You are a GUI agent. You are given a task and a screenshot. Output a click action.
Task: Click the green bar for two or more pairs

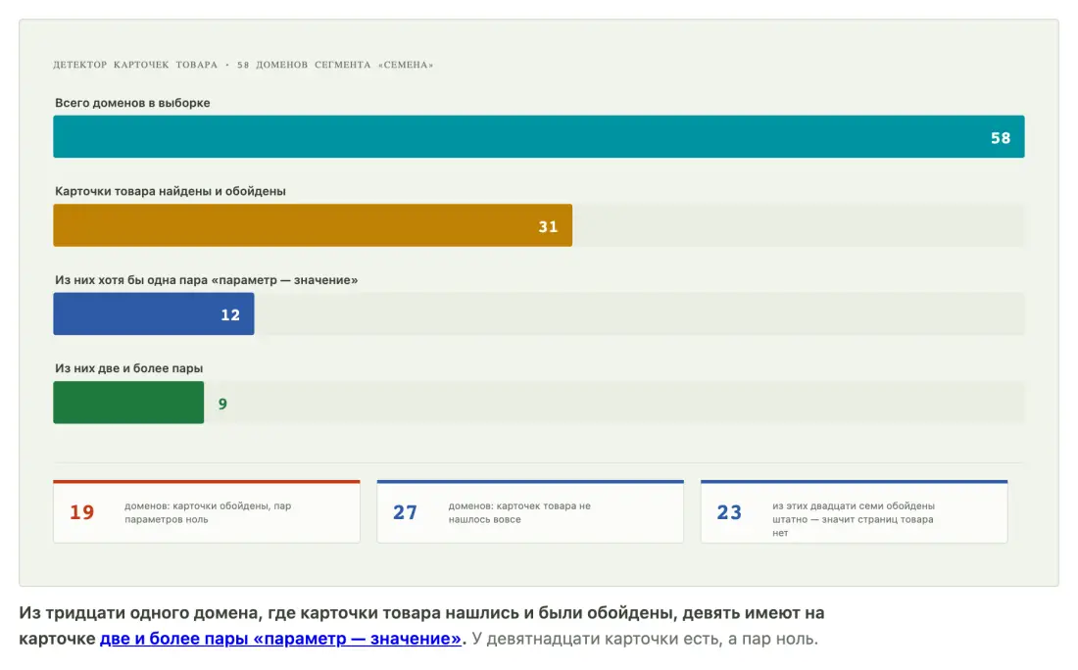(127, 403)
